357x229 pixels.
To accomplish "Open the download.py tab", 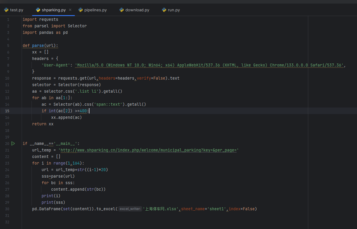I will [134, 10].
